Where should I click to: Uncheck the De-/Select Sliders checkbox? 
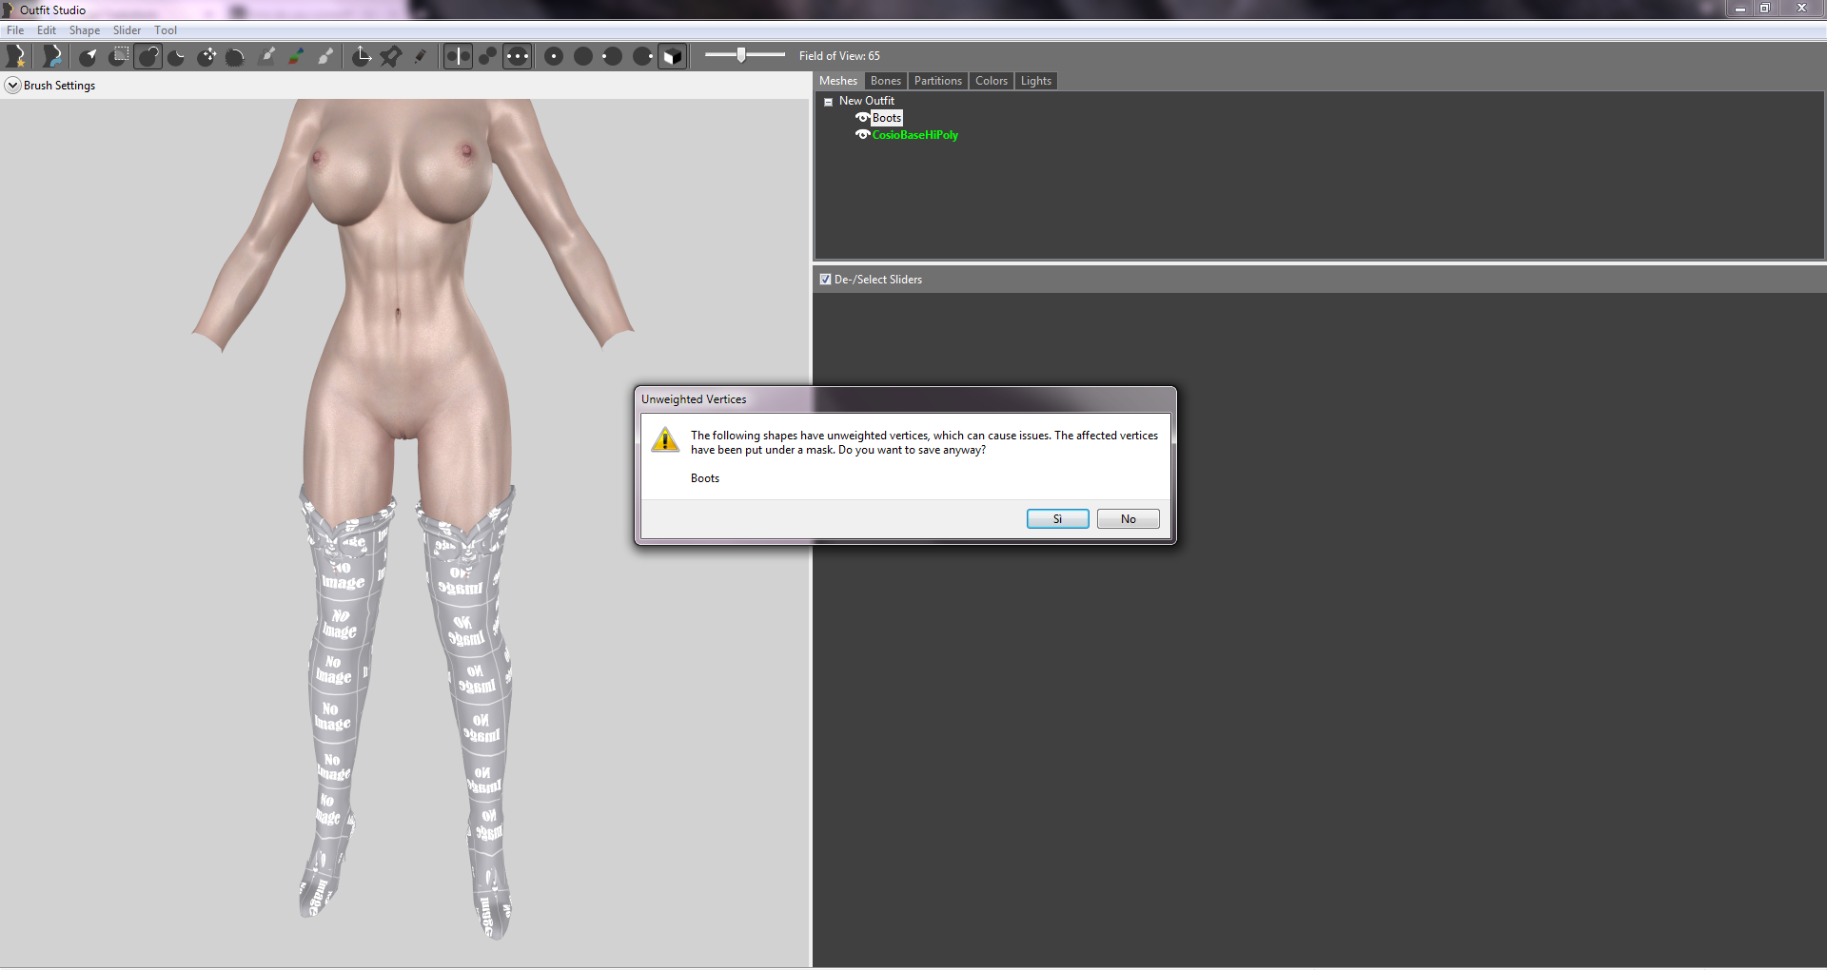[826, 280]
